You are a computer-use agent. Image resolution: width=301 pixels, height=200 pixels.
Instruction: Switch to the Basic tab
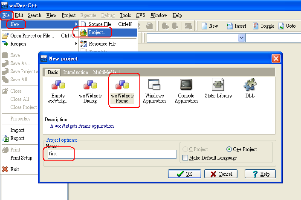coord(53,72)
